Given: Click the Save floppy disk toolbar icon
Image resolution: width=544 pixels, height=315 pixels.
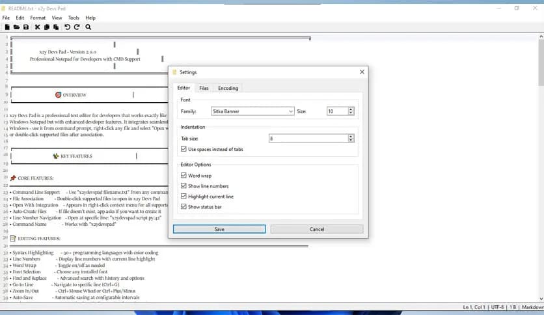Looking at the screenshot, I should pos(26,27).
